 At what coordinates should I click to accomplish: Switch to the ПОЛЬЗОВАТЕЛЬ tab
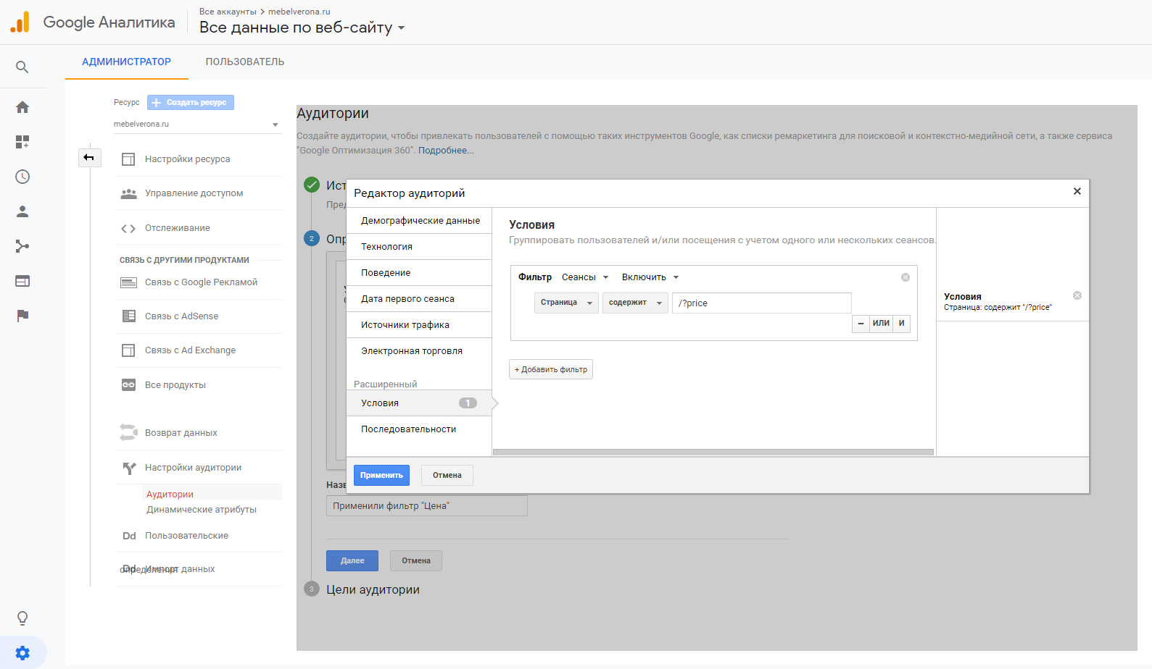point(244,62)
